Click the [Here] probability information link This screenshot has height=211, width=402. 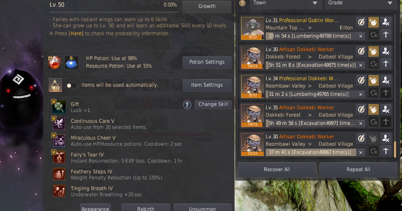tap(76, 34)
